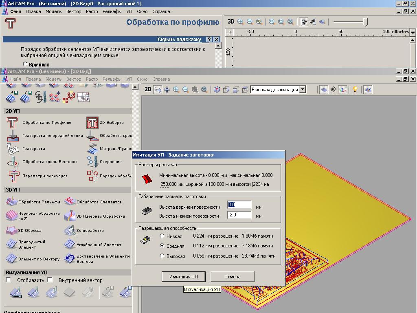
Task: Click the toolpath plate array icon with plus sign
Action: point(55,97)
